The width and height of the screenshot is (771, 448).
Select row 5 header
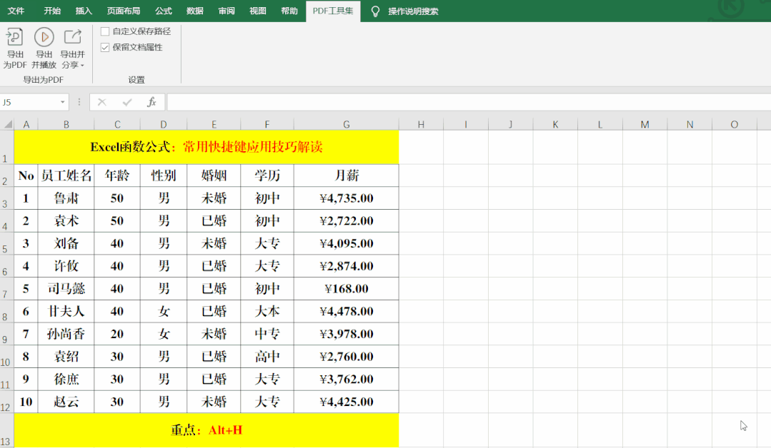[x=6, y=243]
